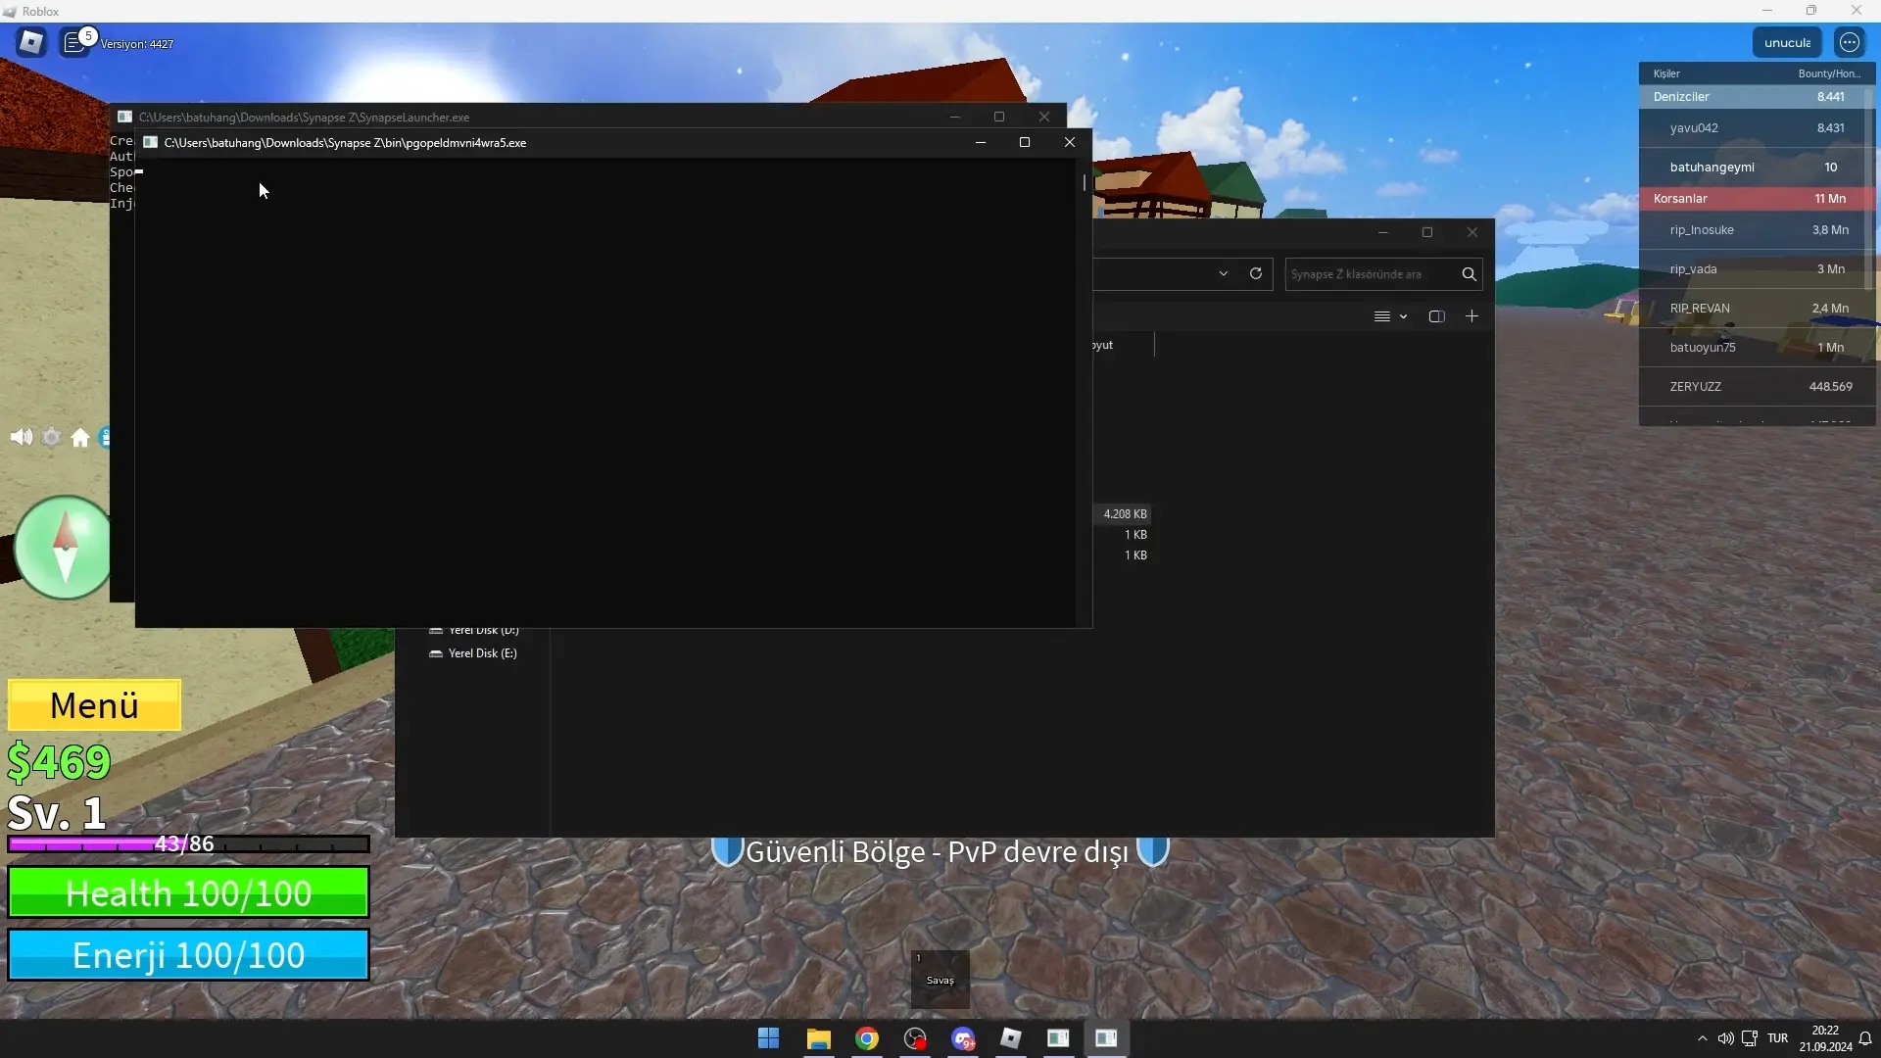
Task: Select the Denizciler team header
Action: [x=1756, y=96]
